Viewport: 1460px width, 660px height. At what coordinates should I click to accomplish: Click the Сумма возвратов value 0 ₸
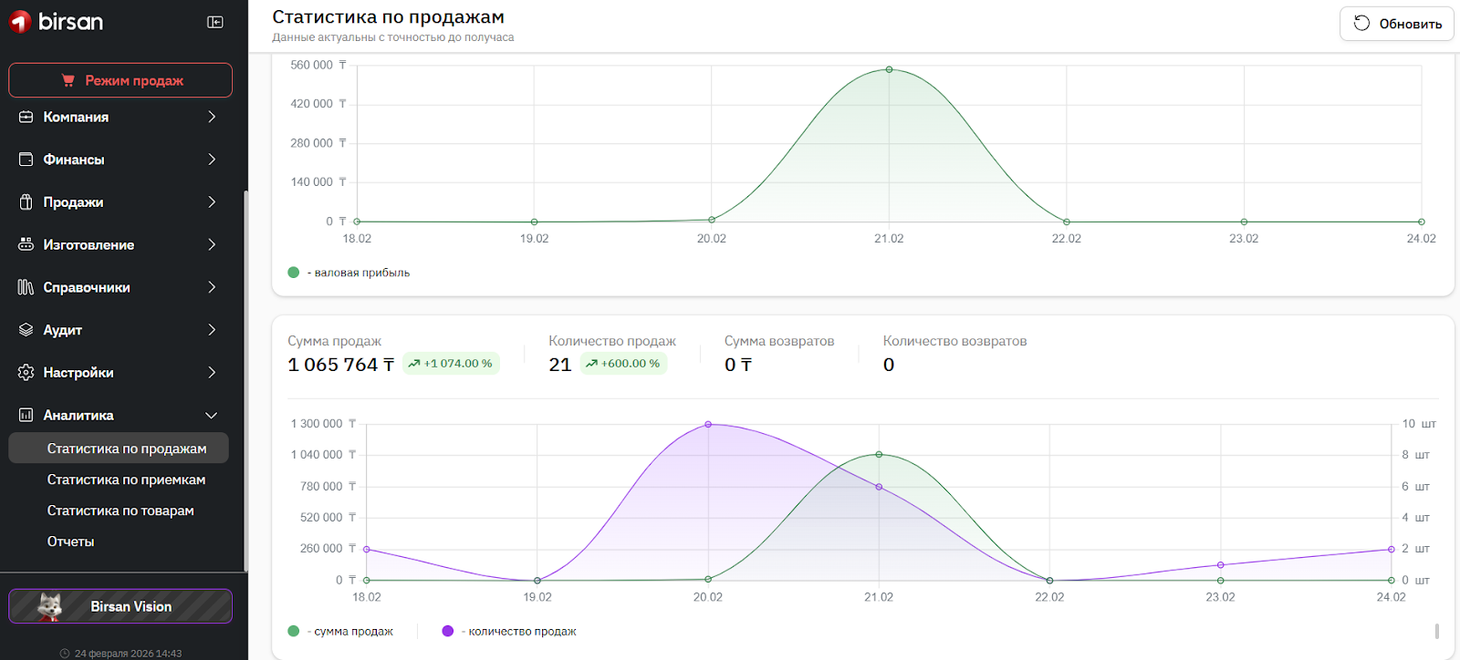click(x=738, y=365)
